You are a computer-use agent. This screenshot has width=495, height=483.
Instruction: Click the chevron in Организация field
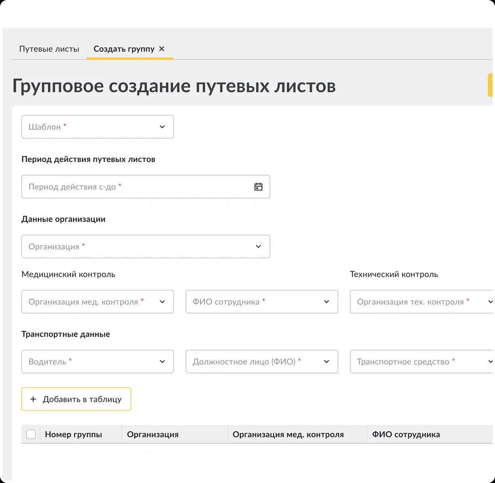click(x=258, y=246)
